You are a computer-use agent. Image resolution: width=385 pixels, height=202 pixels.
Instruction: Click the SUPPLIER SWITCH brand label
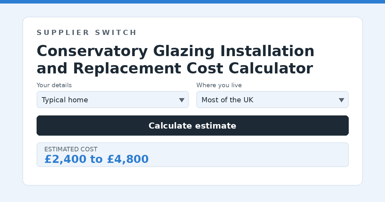[x=87, y=33]
